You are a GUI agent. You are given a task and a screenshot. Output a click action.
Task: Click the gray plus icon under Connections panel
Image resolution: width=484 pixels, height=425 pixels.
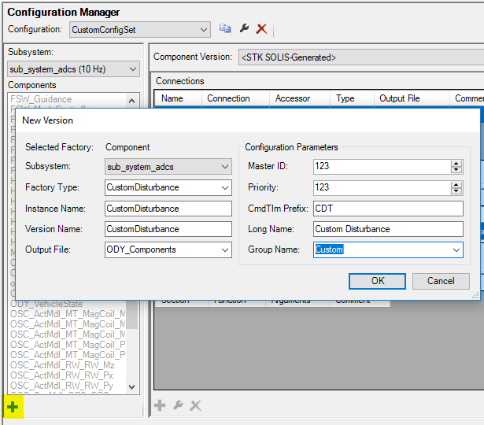click(160, 405)
